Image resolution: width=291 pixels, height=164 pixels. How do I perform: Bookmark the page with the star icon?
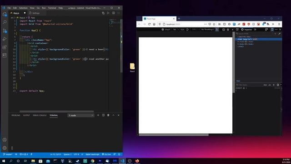(214, 24)
